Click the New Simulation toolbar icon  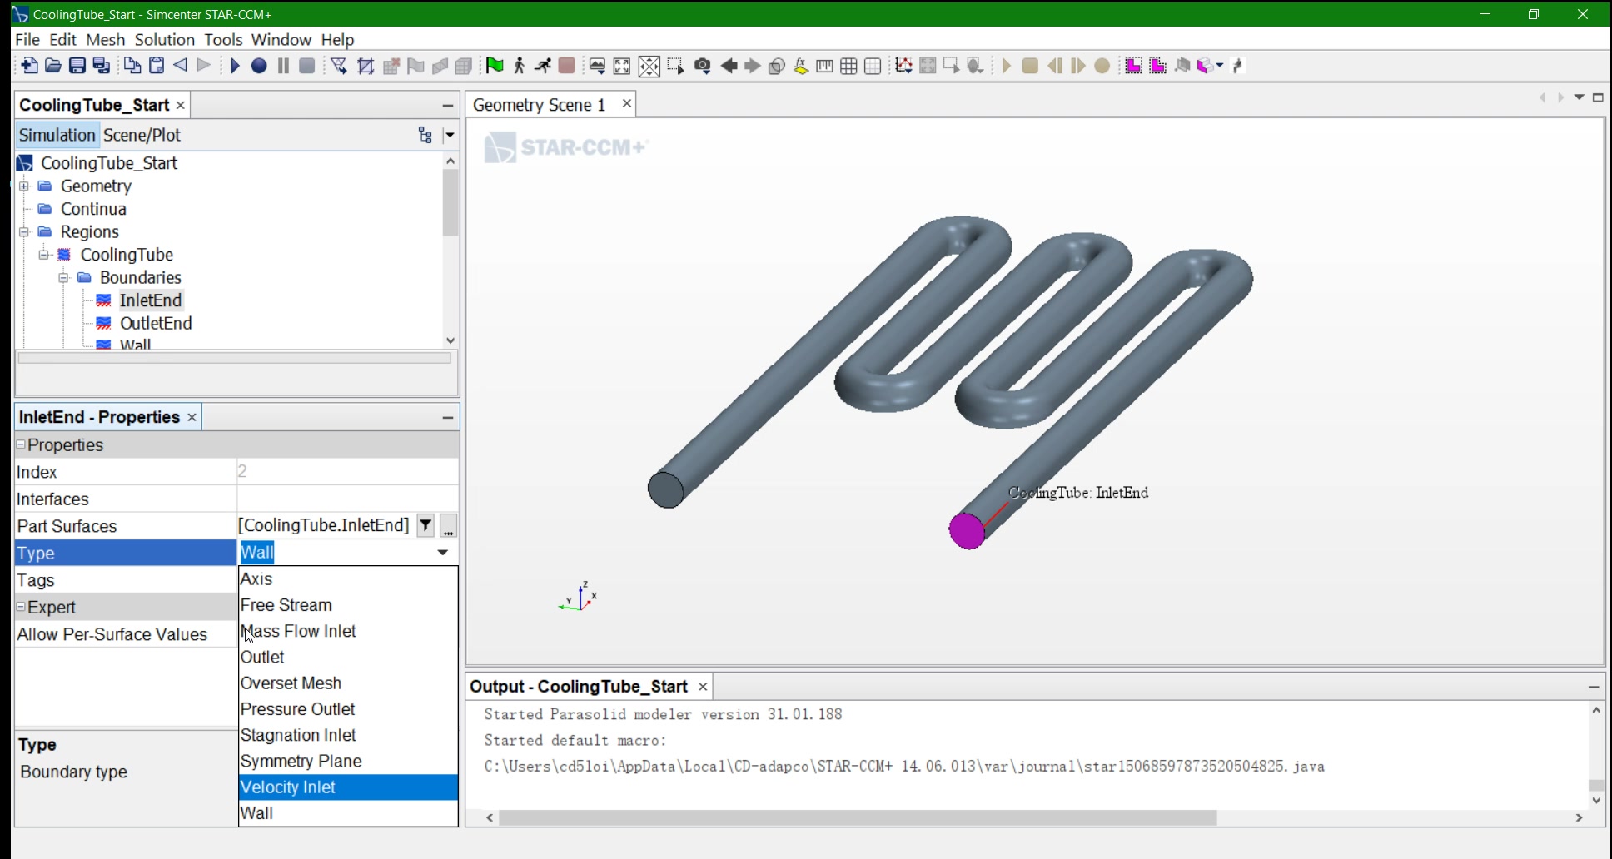point(29,66)
